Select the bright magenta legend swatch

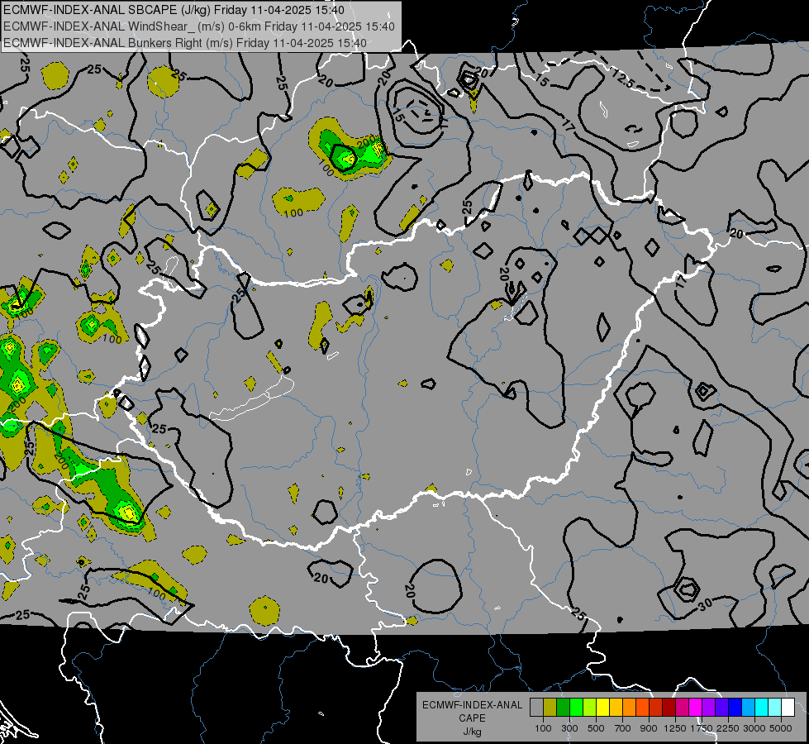695,707
